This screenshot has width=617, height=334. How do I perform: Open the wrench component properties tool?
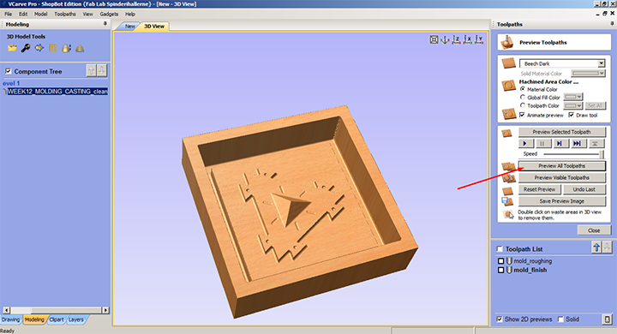click(26, 48)
